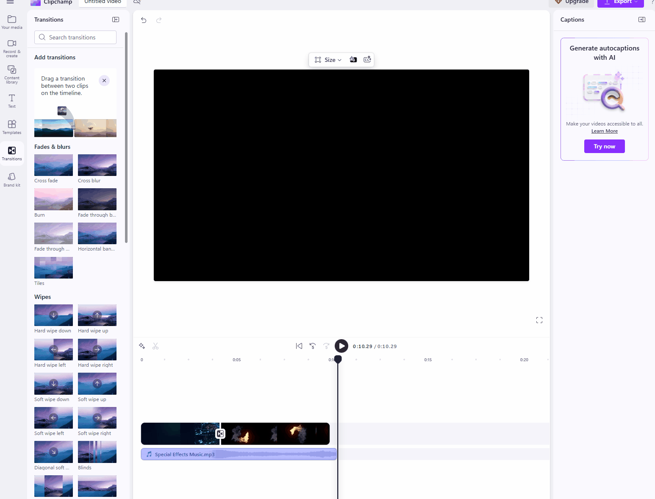The image size is (655, 499).
Task: Open the Brand kit panel
Action: pyautogui.click(x=11, y=179)
